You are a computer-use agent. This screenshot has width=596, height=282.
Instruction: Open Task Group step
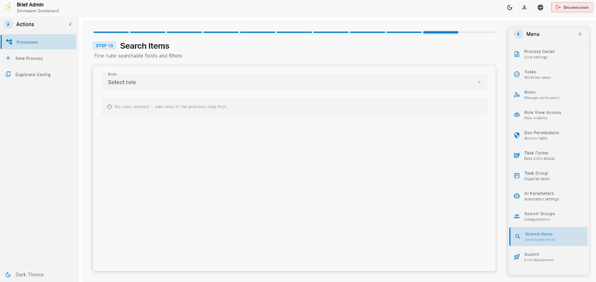tap(548, 176)
